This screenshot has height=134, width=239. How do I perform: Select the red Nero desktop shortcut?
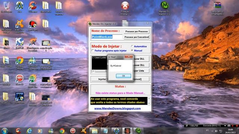point(19,80)
